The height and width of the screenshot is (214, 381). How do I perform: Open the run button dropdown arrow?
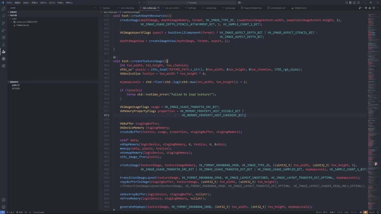tap(363, 8)
